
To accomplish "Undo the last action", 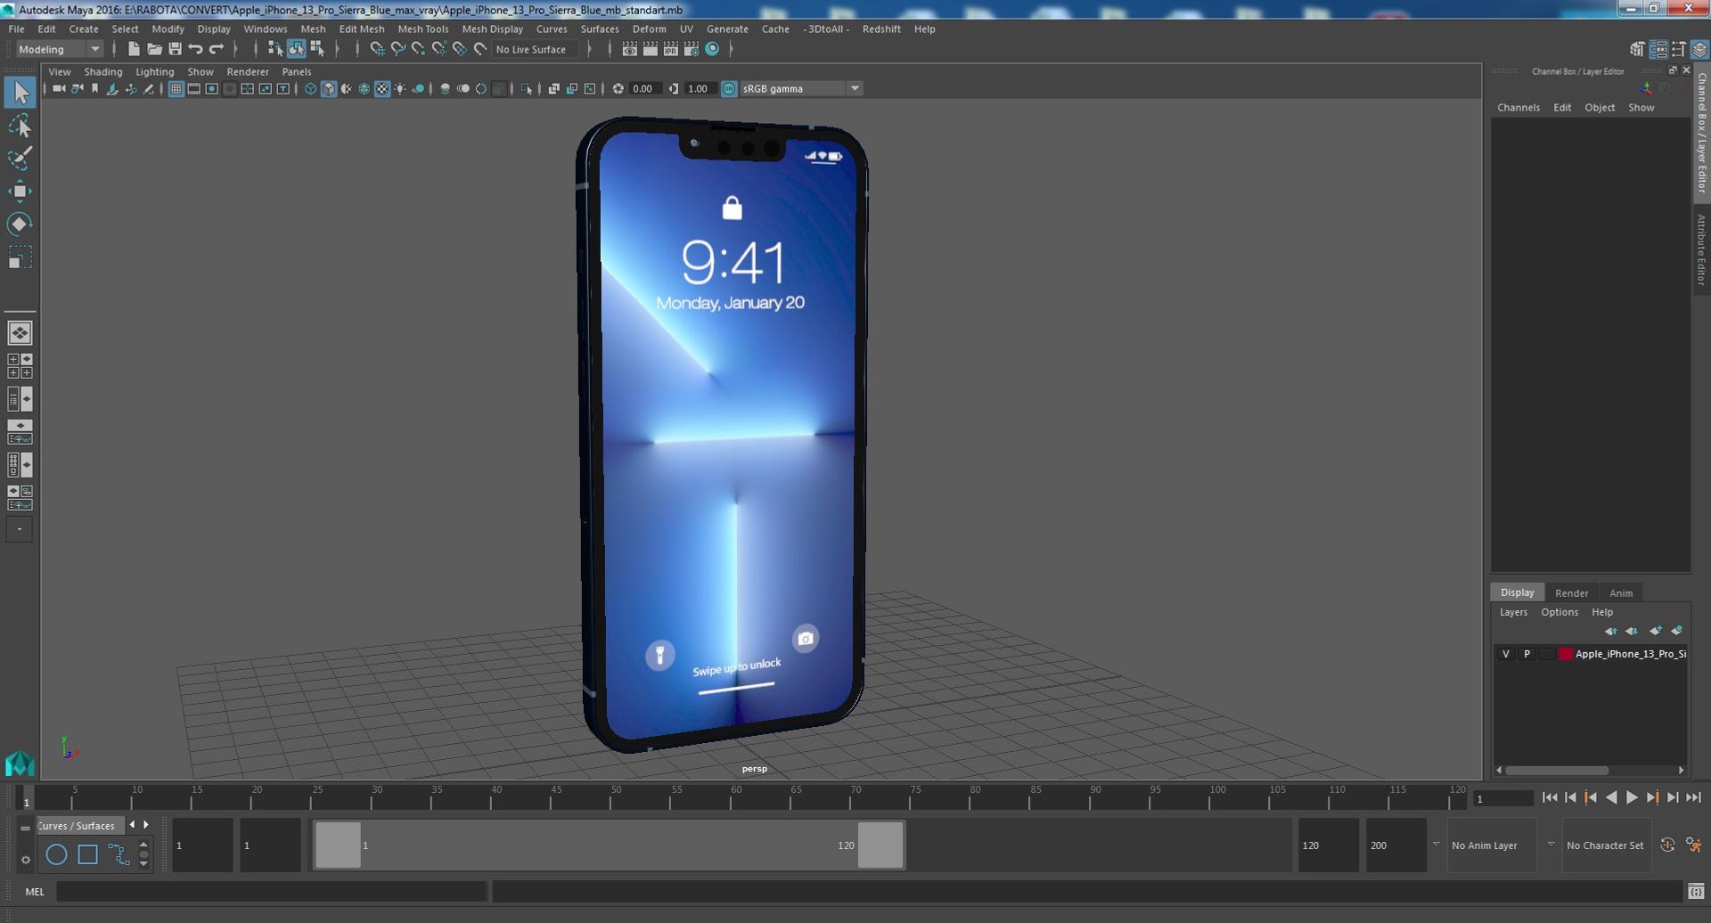I will pyautogui.click(x=195, y=49).
